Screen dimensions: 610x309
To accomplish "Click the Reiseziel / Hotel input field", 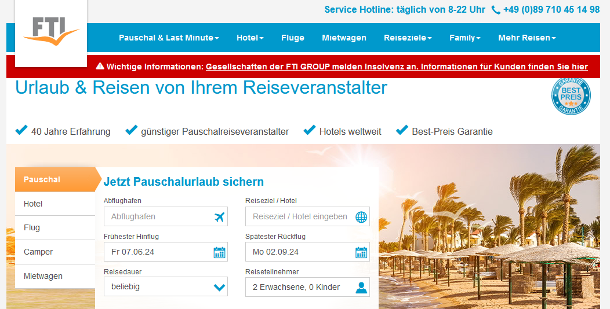I will [300, 217].
